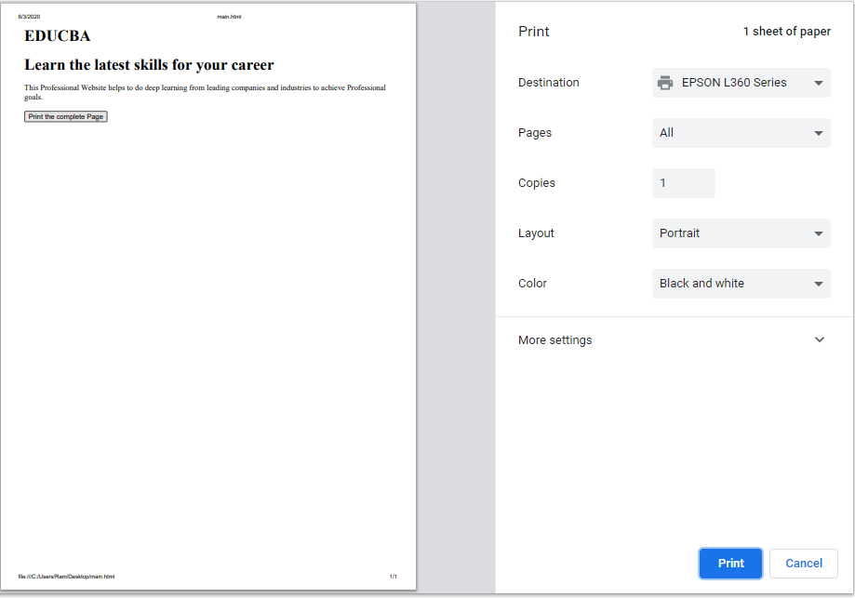The height and width of the screenshot is (598, 855).
Task: Click the Black and white color option text
Action: [701, 284]
